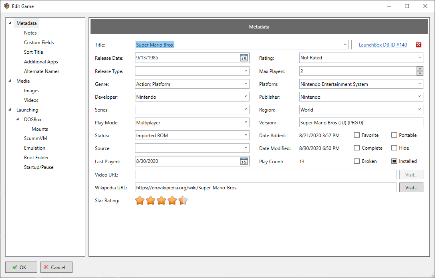
Task: Collapse the Metadata tree node
Action: (10, 23)
